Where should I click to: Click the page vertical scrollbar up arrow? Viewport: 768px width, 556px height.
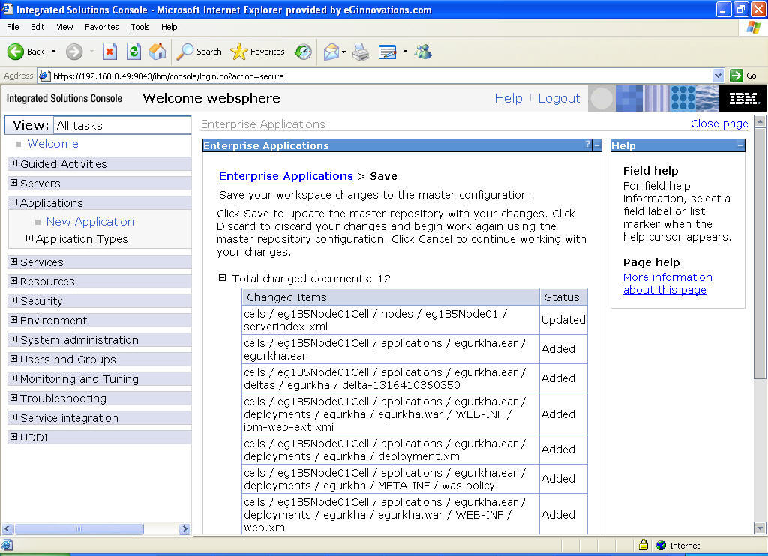(x=760, y=121)
